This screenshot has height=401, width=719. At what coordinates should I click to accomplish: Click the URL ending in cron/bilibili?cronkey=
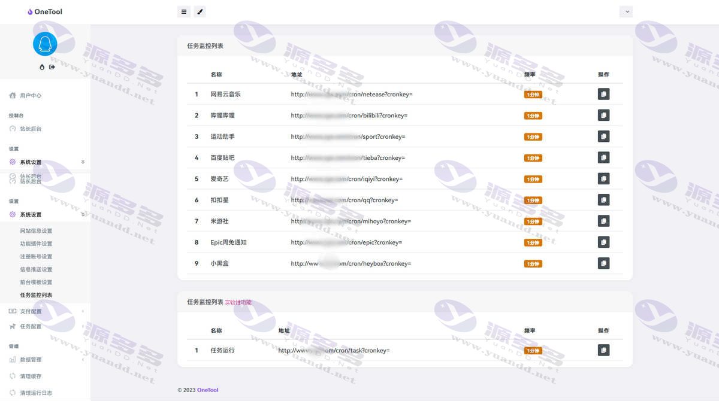(x=349, y=116)
